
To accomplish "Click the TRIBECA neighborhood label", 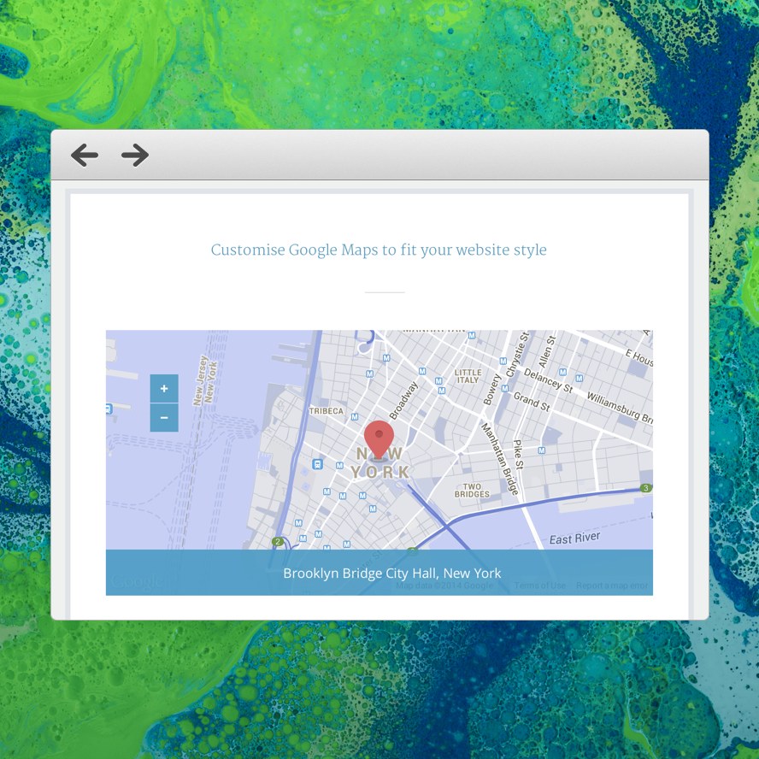I will click(x=326, y=411).
